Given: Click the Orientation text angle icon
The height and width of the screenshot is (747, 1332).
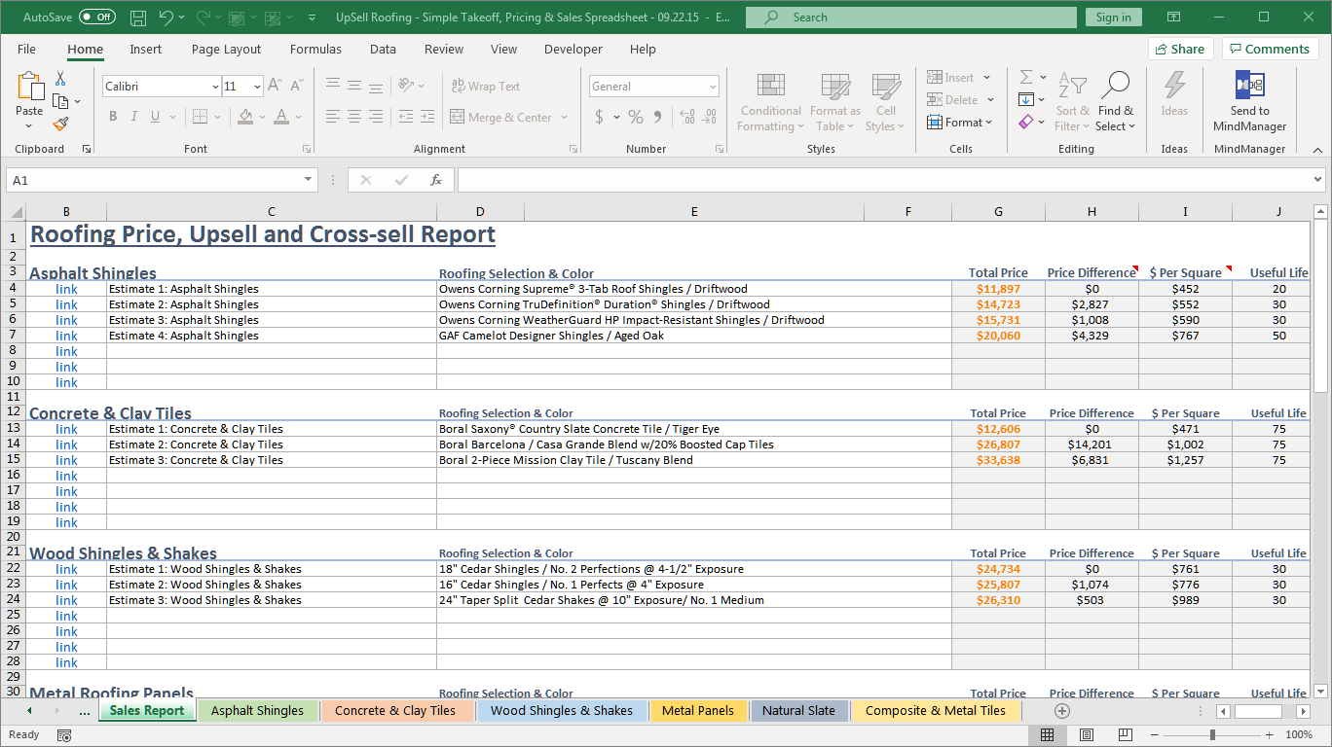Looking at the screenshot, I should (x=407, y=86).
